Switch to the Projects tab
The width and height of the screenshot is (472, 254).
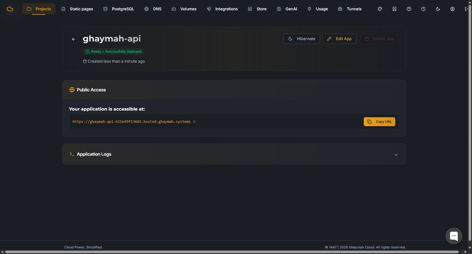(x=39, y=9)
